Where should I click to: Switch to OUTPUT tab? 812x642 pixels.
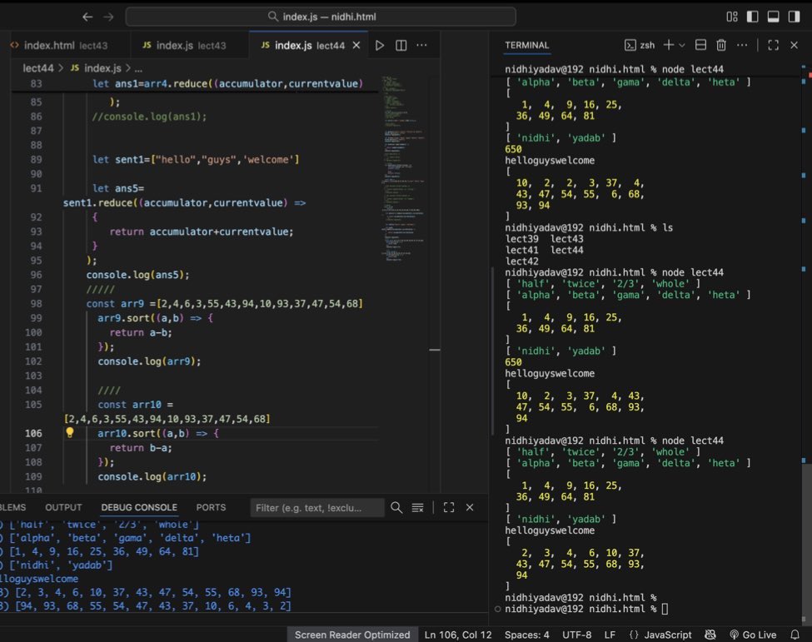(63, 507)
